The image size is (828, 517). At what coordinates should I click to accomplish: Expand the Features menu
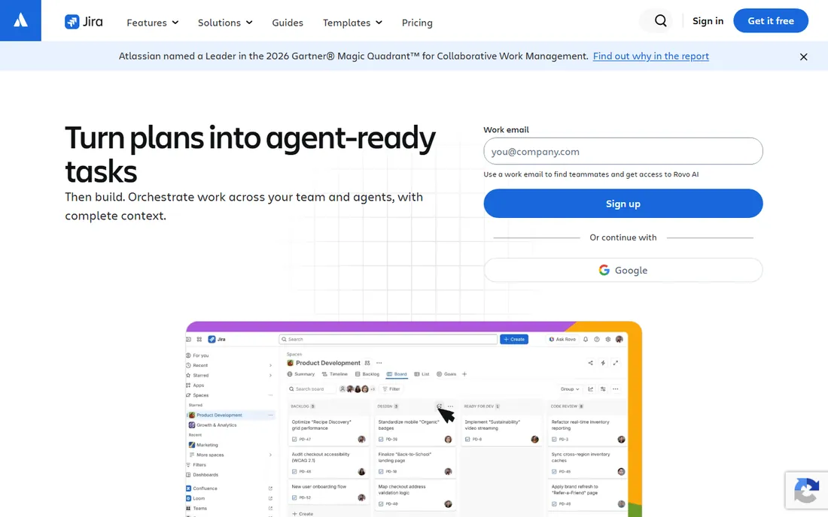click(x=153, y=23)
